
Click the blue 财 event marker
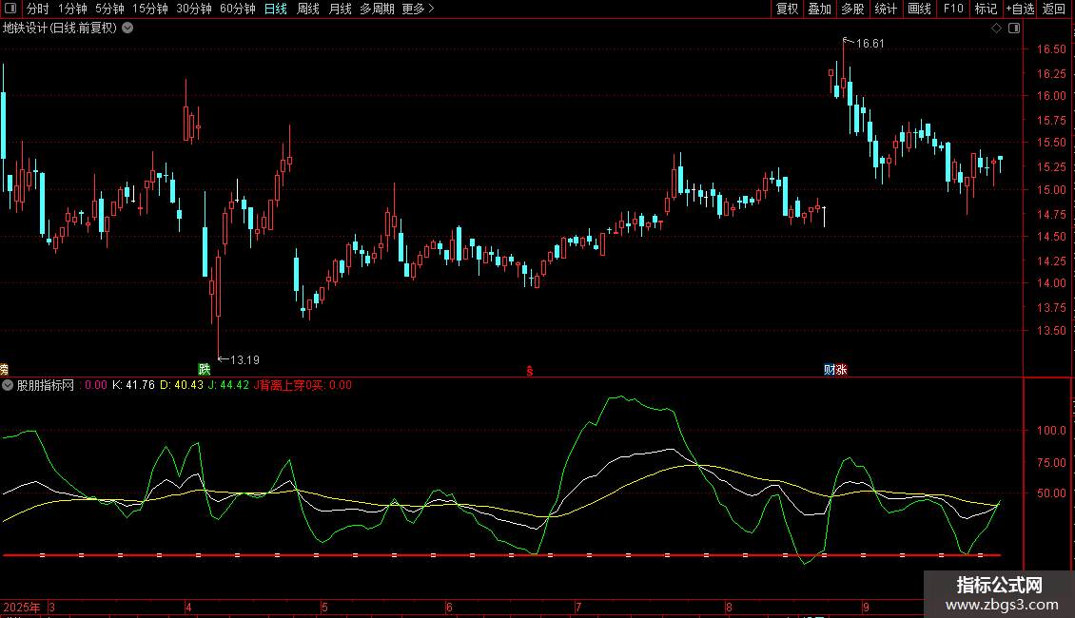point(830,369)
